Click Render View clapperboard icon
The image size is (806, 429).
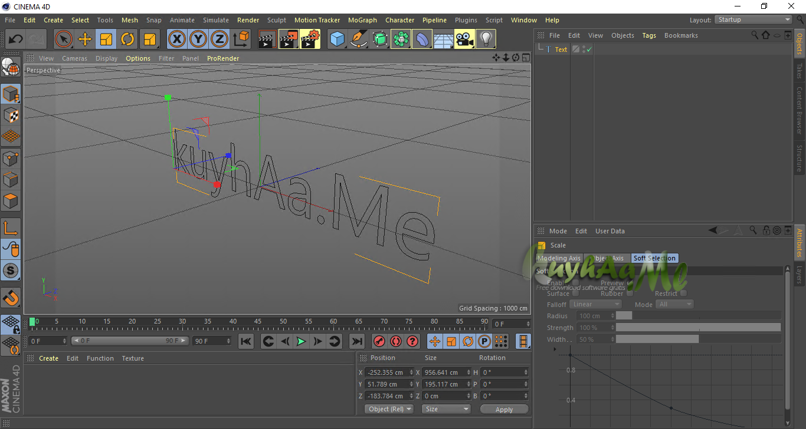[267, 39]
